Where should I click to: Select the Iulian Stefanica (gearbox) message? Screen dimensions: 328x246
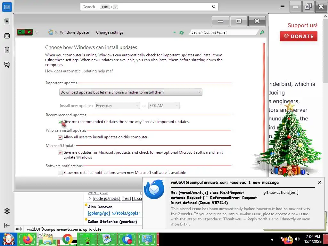[112, 222]
